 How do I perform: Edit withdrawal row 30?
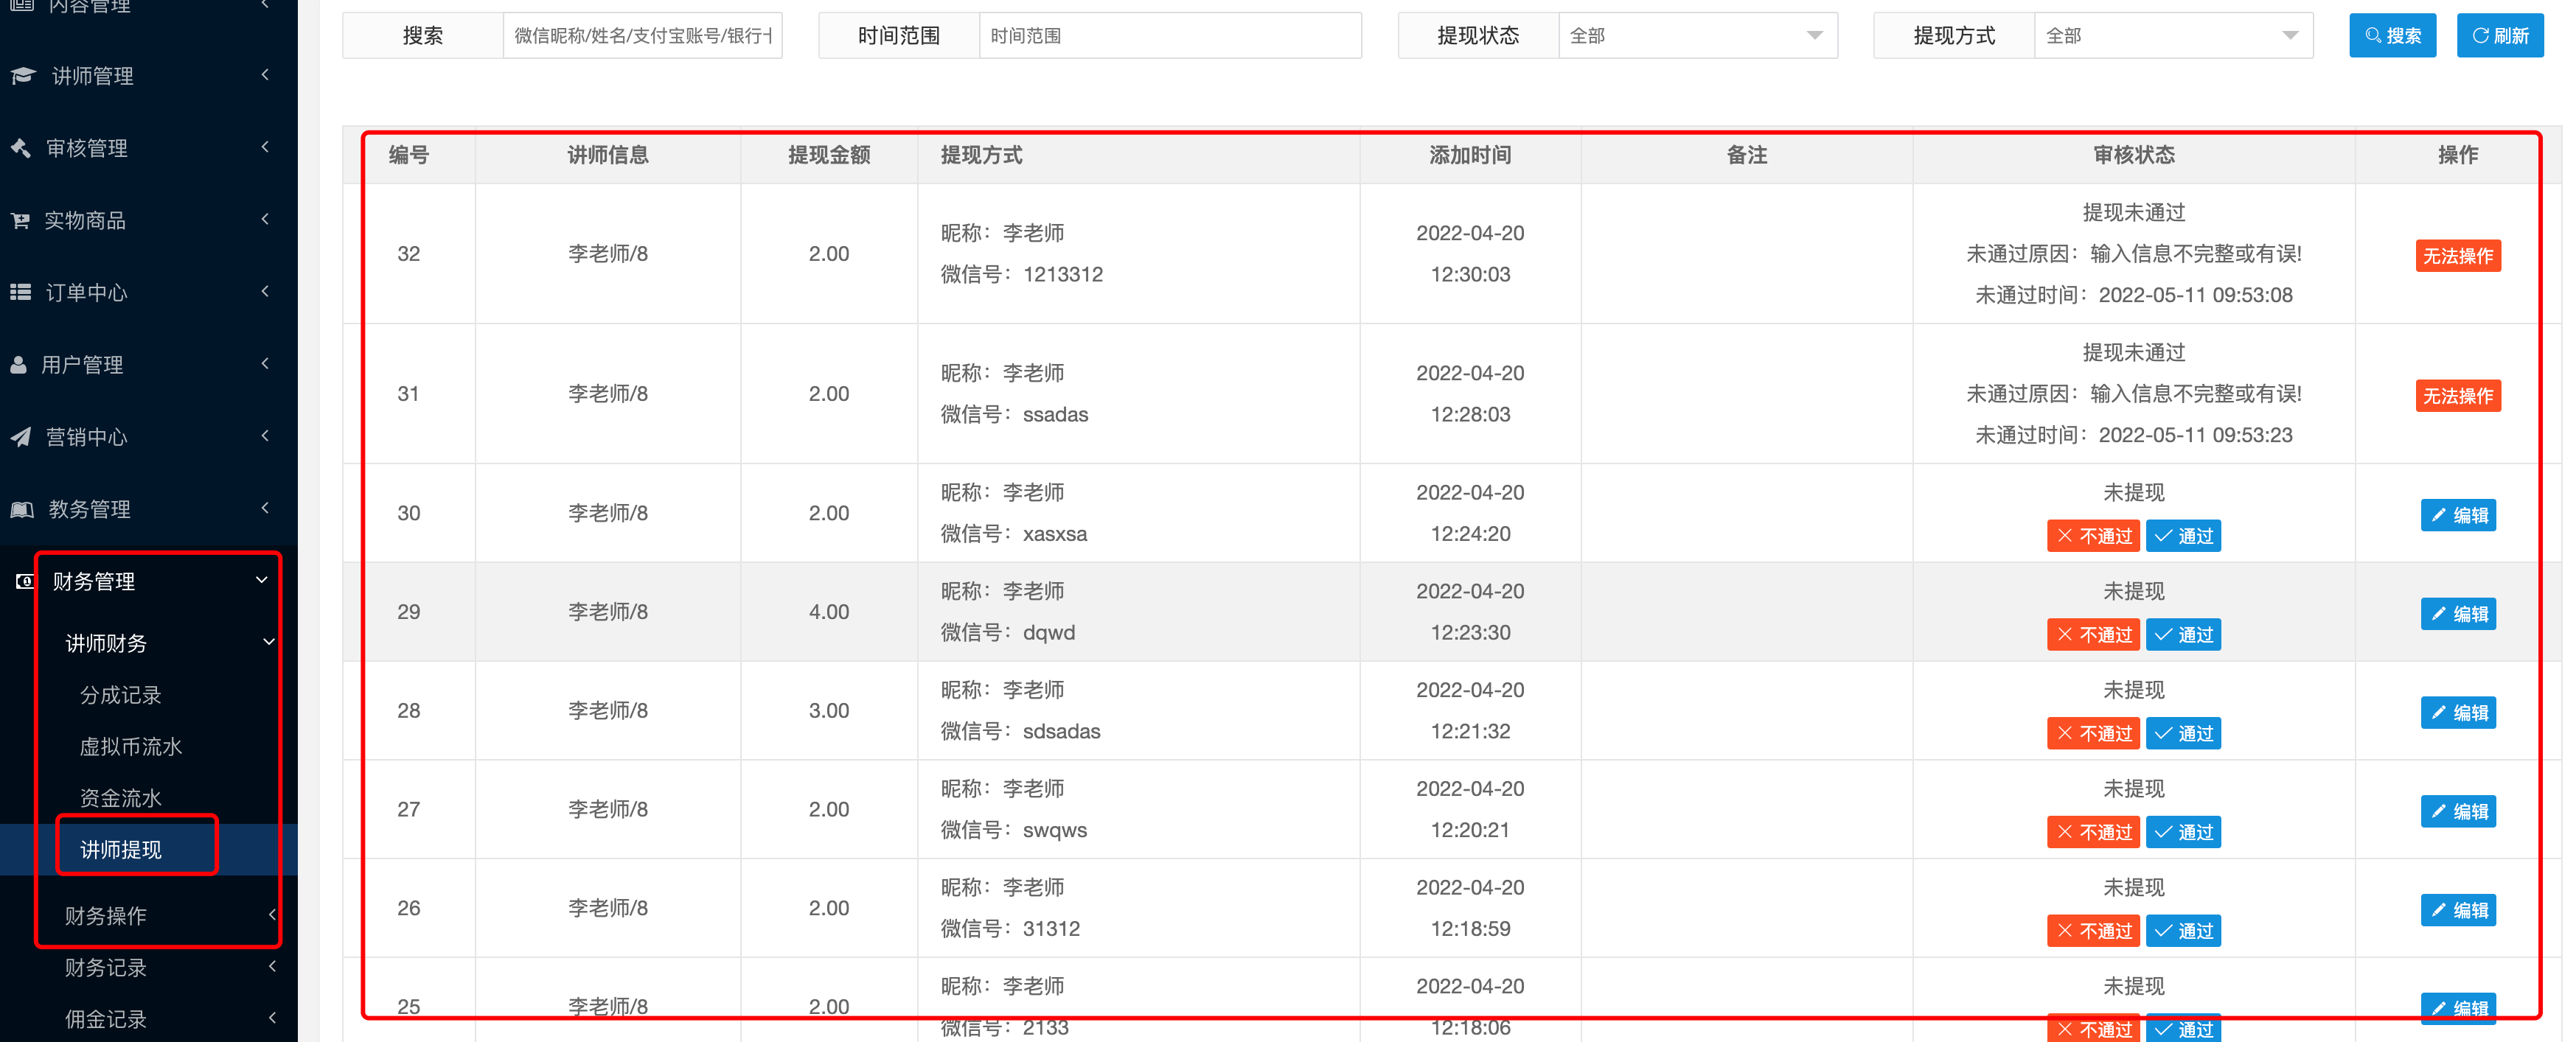click(x=2458, y=515)
